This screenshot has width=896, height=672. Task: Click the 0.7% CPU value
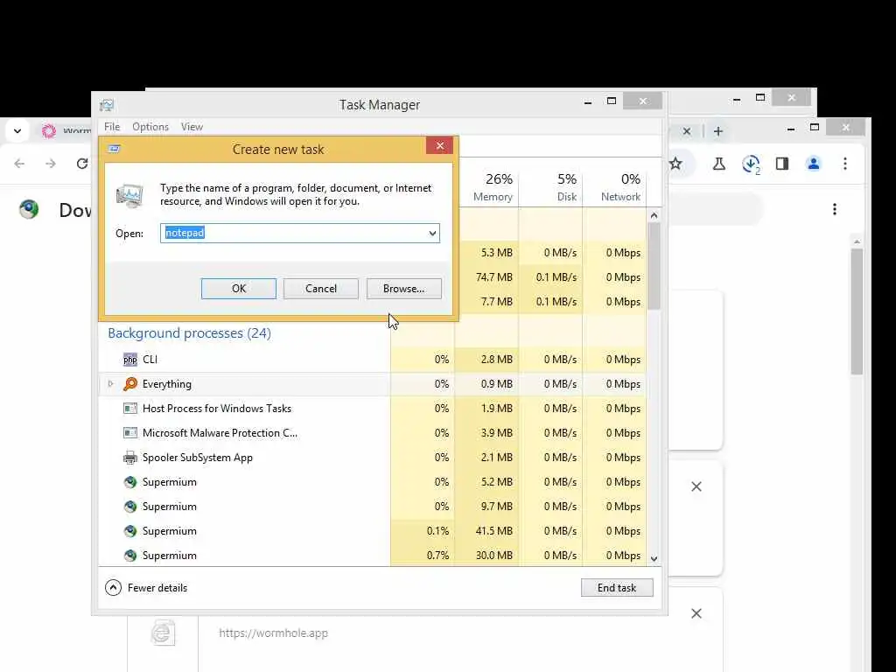pos(437,556)
